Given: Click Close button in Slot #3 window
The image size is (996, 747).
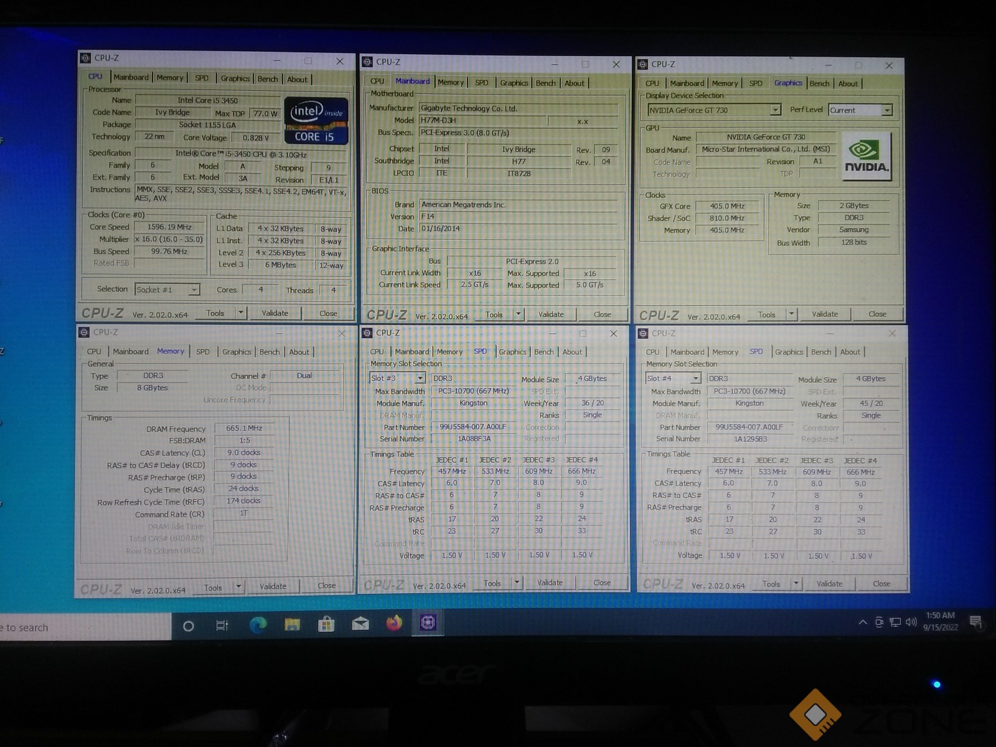Looking at the screenshot, I should coord(601,583).
